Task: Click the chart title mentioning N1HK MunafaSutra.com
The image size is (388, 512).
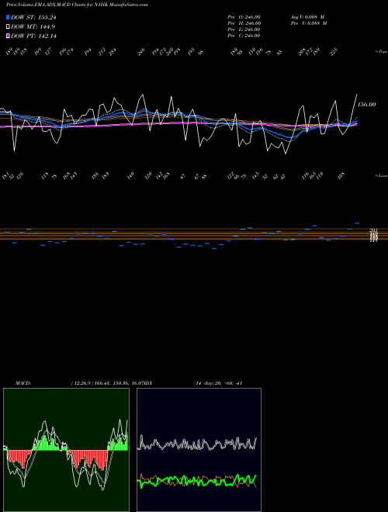Action: (77, 5)
